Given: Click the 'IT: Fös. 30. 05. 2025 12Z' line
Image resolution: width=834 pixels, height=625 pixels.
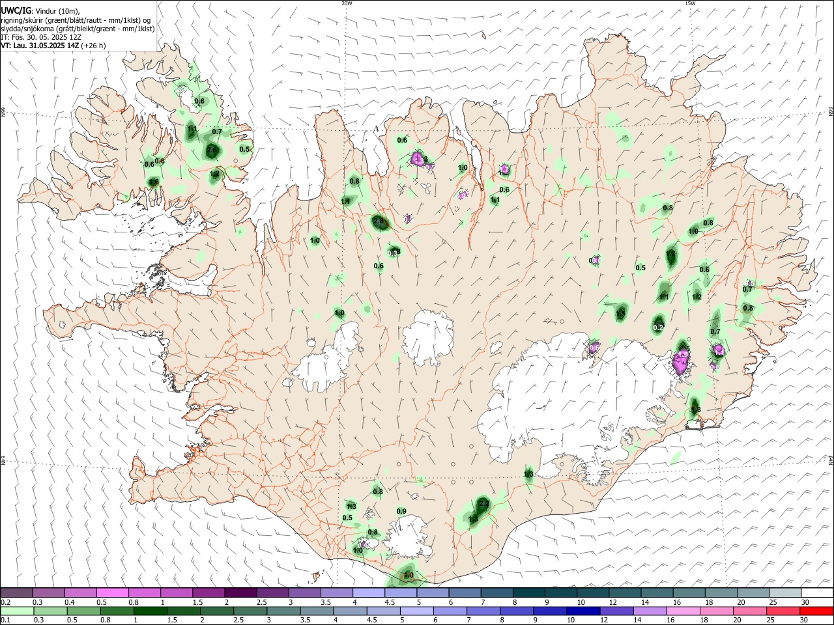Looking at the screenshot, I should click(x=40, y=37).
